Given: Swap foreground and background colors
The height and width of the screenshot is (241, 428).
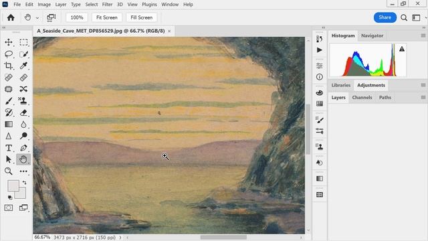Looking at the screenshot, I should tap(24, 182).
